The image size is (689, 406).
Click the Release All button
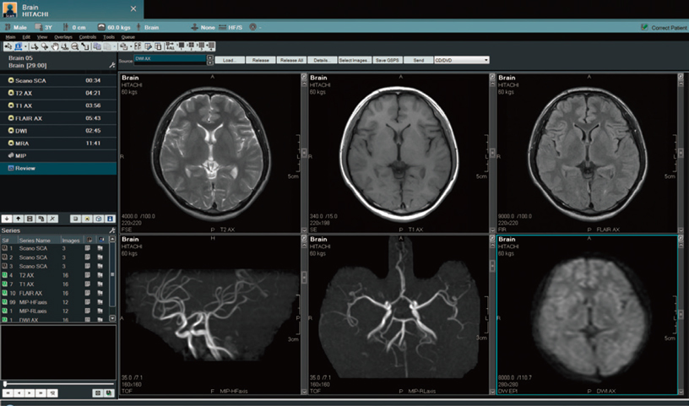pos(290,60)
